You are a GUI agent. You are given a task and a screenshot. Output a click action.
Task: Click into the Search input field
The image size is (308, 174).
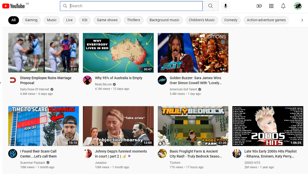click(x=131, y=6)
